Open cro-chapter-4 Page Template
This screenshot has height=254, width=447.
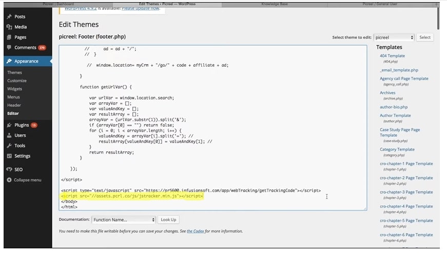406,206
